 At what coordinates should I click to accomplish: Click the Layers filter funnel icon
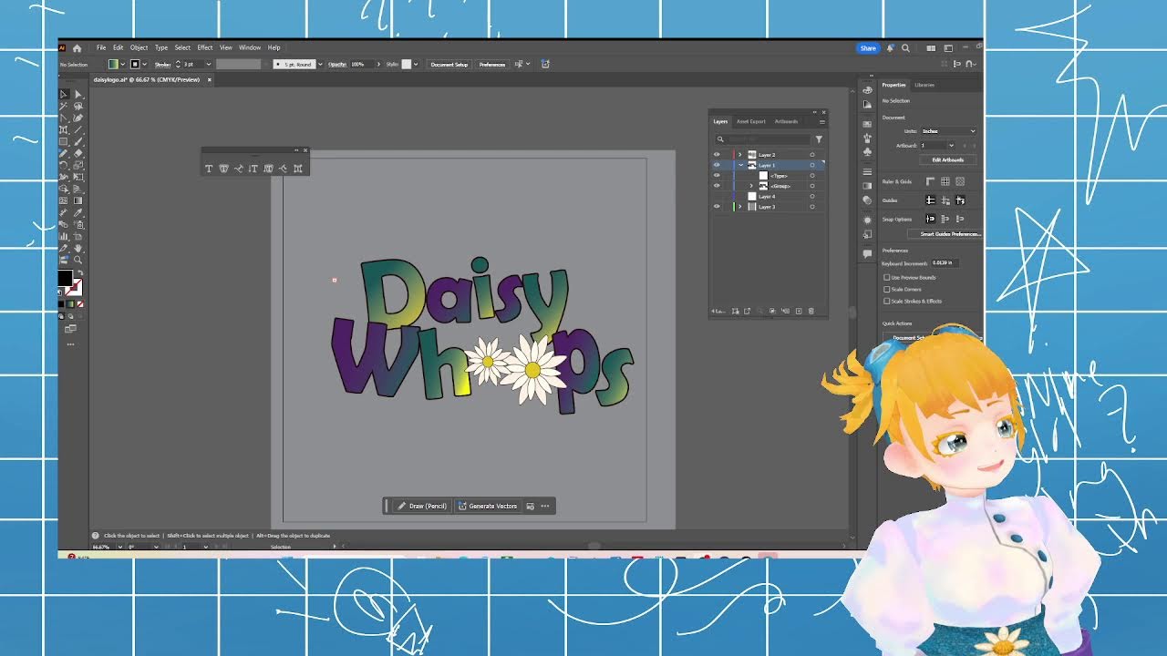819,139
